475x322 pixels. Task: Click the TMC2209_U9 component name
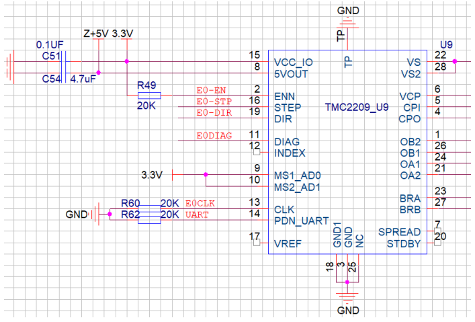357,108
